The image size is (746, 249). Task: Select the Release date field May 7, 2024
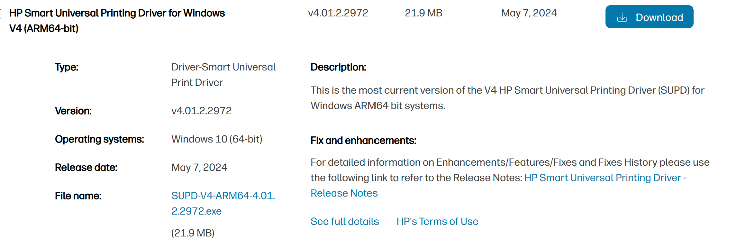(199, 167)
